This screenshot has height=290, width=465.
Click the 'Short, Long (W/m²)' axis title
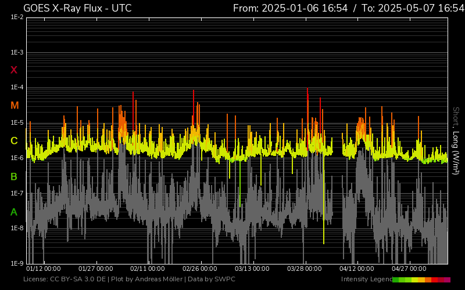pyautogui.click(x=456, y=141)
